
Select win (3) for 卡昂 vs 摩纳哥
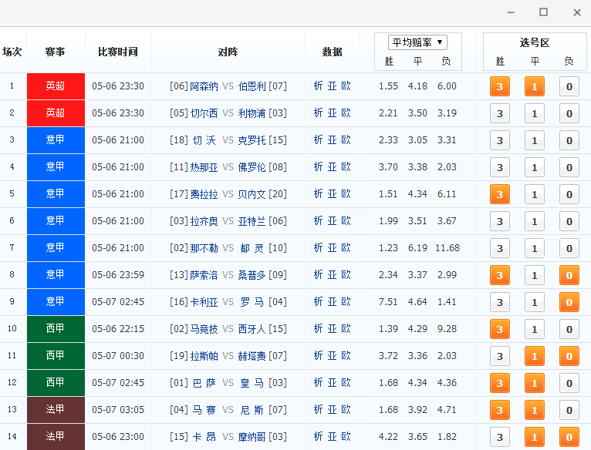[x=500, y=437]
